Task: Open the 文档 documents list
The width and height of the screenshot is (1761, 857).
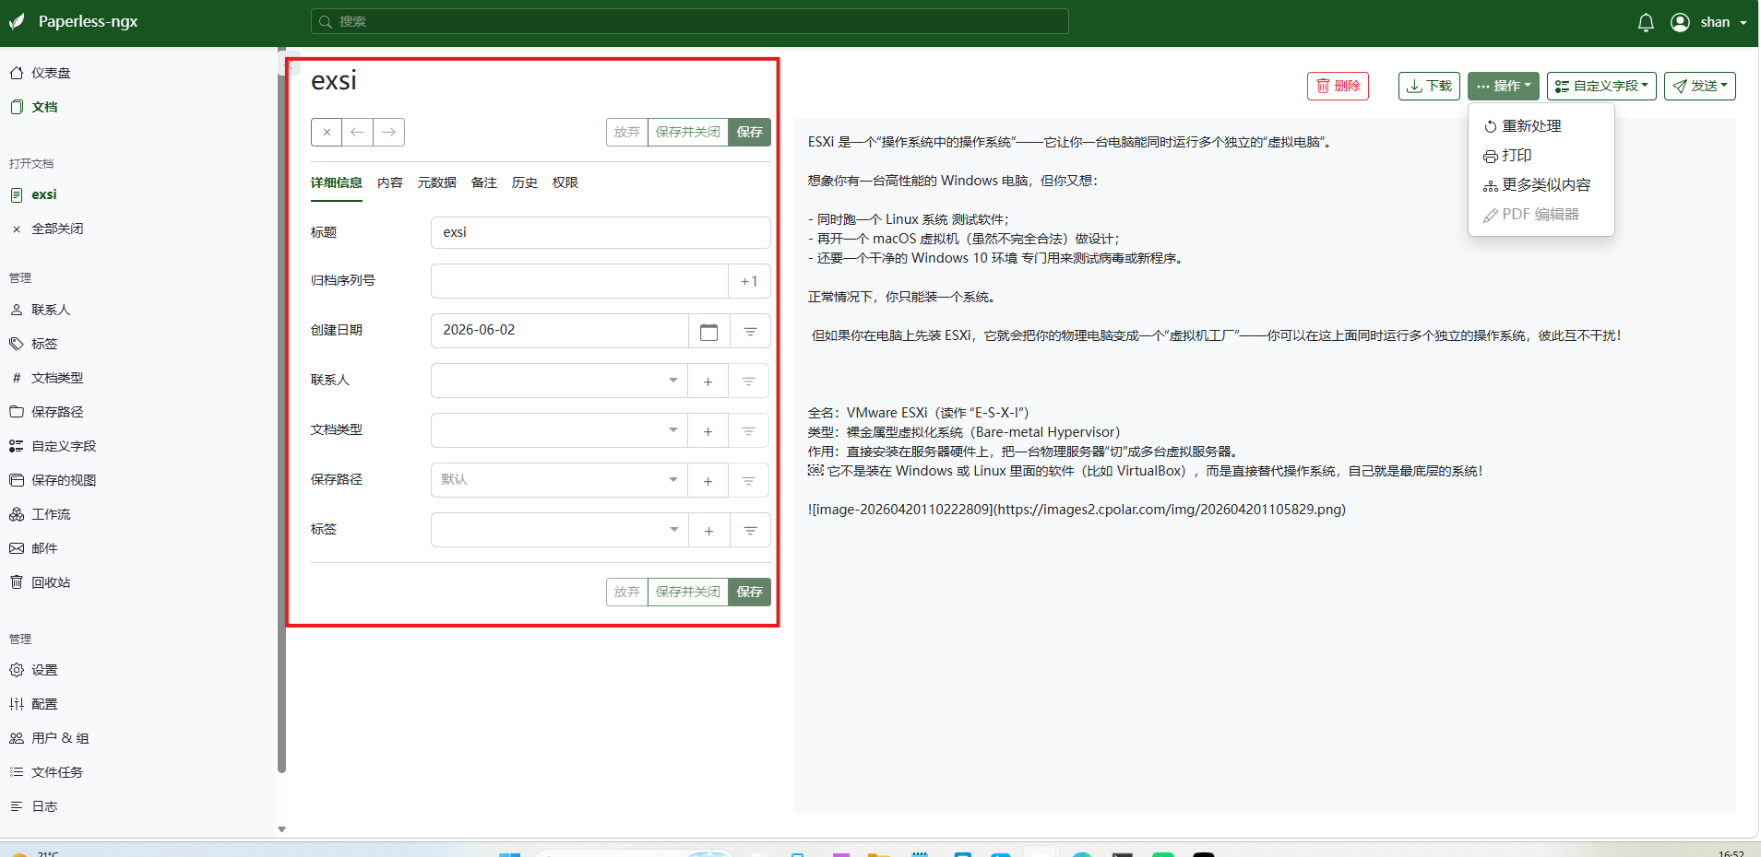Action: (34, 107)
